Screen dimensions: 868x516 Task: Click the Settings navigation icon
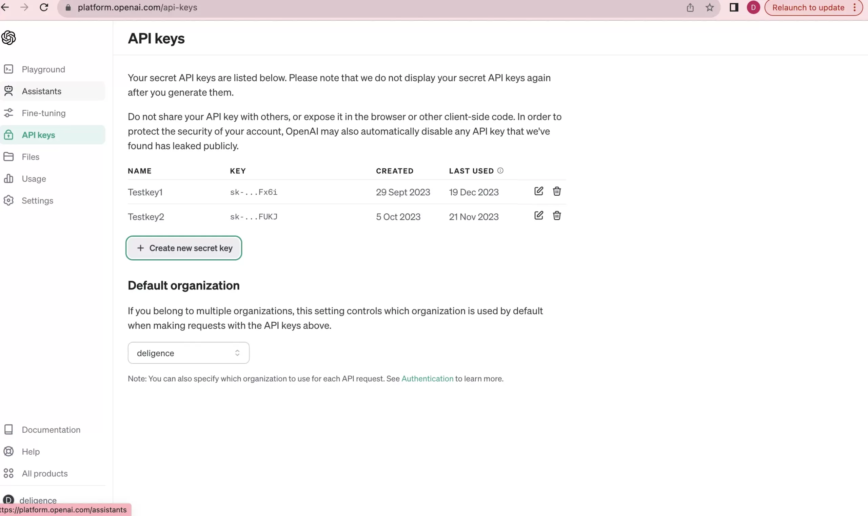(x=8, y=200)
